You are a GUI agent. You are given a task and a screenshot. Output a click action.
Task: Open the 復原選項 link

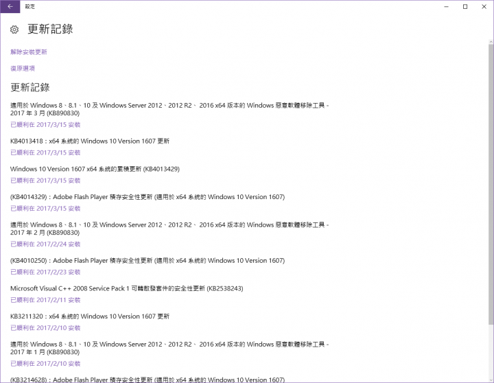point(23,69)
